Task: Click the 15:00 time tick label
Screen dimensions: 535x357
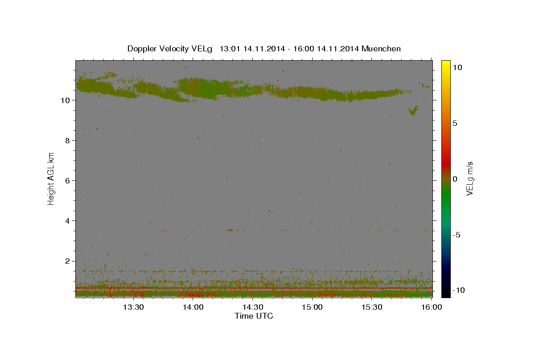Action: pos(312,307)
